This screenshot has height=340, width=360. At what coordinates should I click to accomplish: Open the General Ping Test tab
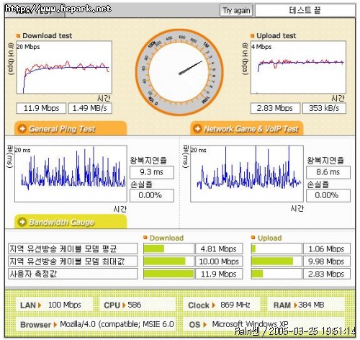pos(71,128)
